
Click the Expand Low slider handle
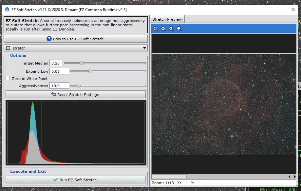coord(90,71)
